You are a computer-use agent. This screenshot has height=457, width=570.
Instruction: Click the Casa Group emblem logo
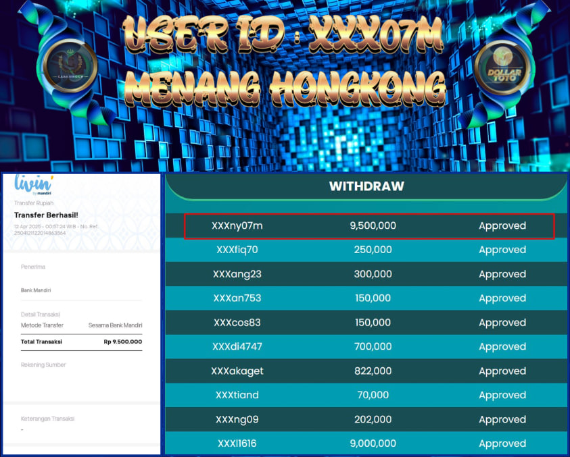click(x=69, y=65)
